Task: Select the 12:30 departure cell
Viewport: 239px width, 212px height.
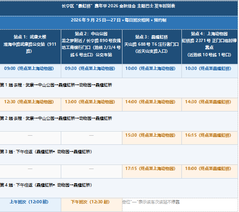Action: click(30, 105)
